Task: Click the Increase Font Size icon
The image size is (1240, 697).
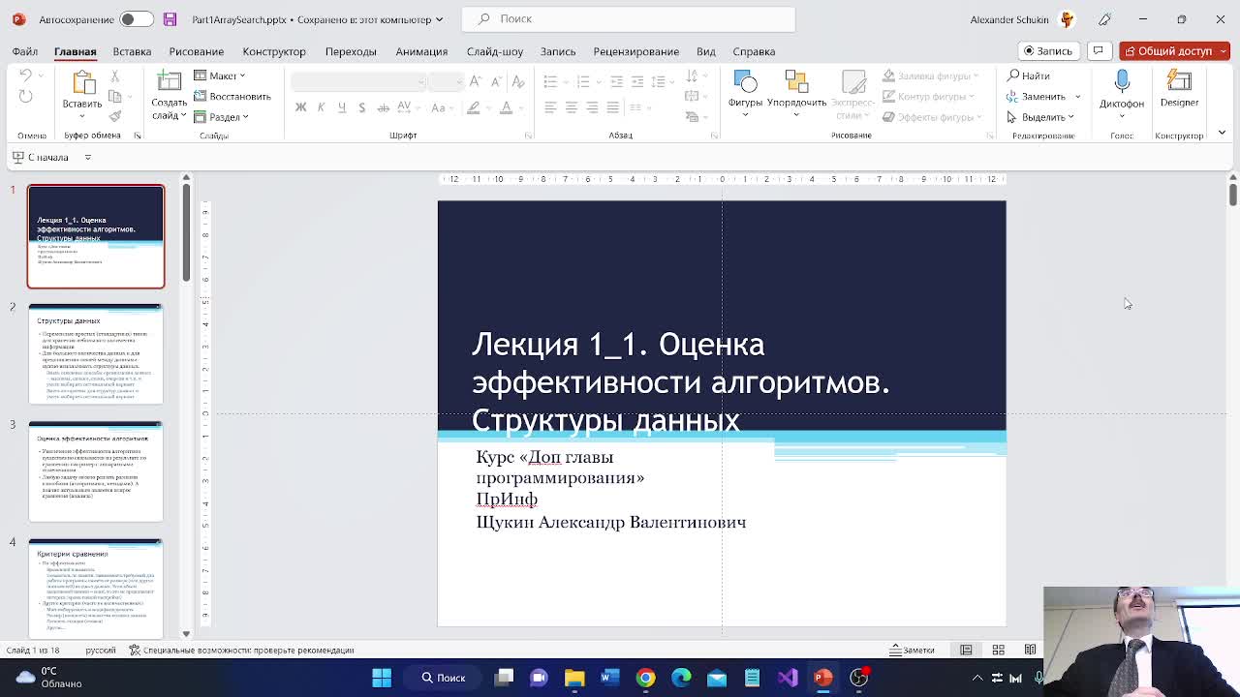Action: point(475,81)
